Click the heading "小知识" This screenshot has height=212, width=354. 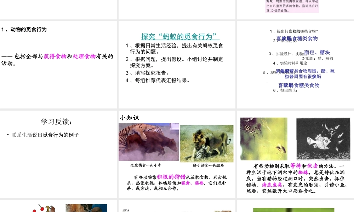[x=129, y=118]
